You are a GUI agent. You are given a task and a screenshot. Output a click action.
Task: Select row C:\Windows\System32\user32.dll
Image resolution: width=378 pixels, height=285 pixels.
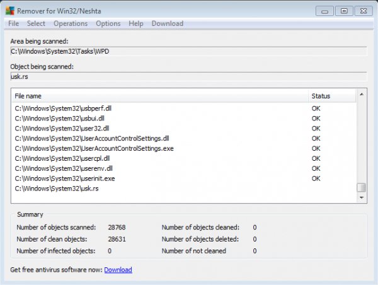[x=184, y=129]
